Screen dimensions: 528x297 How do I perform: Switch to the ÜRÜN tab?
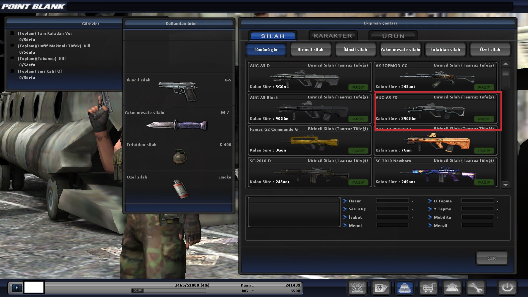coord(393,36)
